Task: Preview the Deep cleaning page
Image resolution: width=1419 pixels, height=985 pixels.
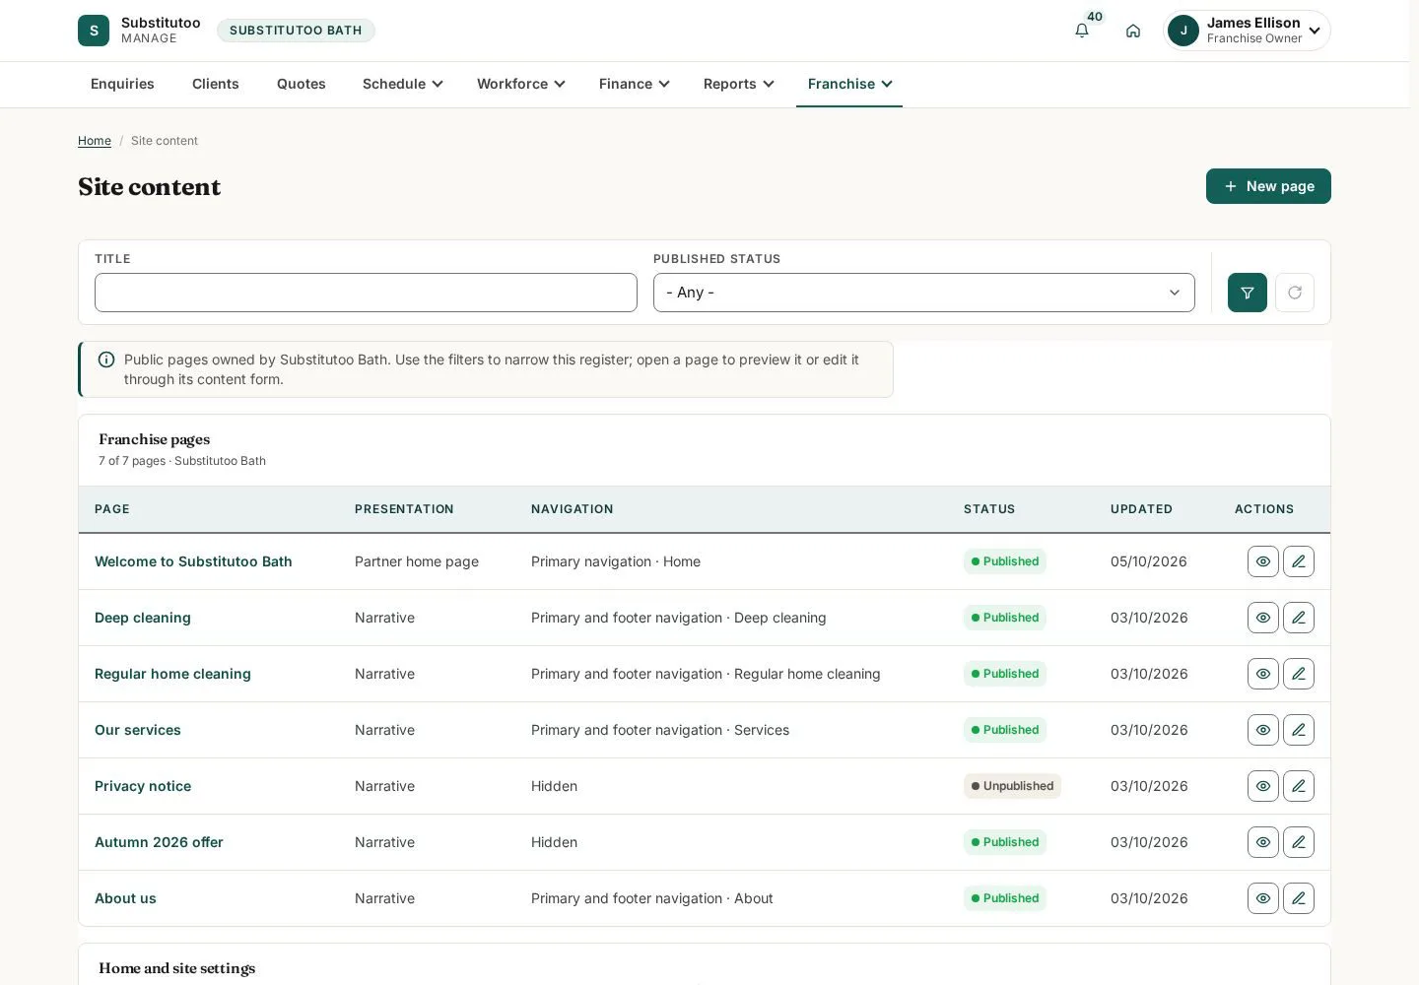Action: [1263, 618]
